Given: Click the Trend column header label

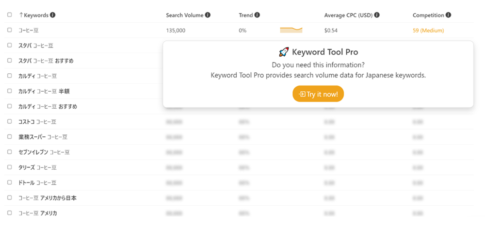Looking at the screenshot, I should pos(246,15).
